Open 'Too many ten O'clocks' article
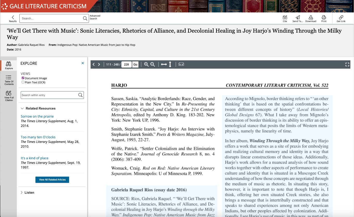This screenshot has height=217, width=354. pyautogui.click(x=38, y=137)
